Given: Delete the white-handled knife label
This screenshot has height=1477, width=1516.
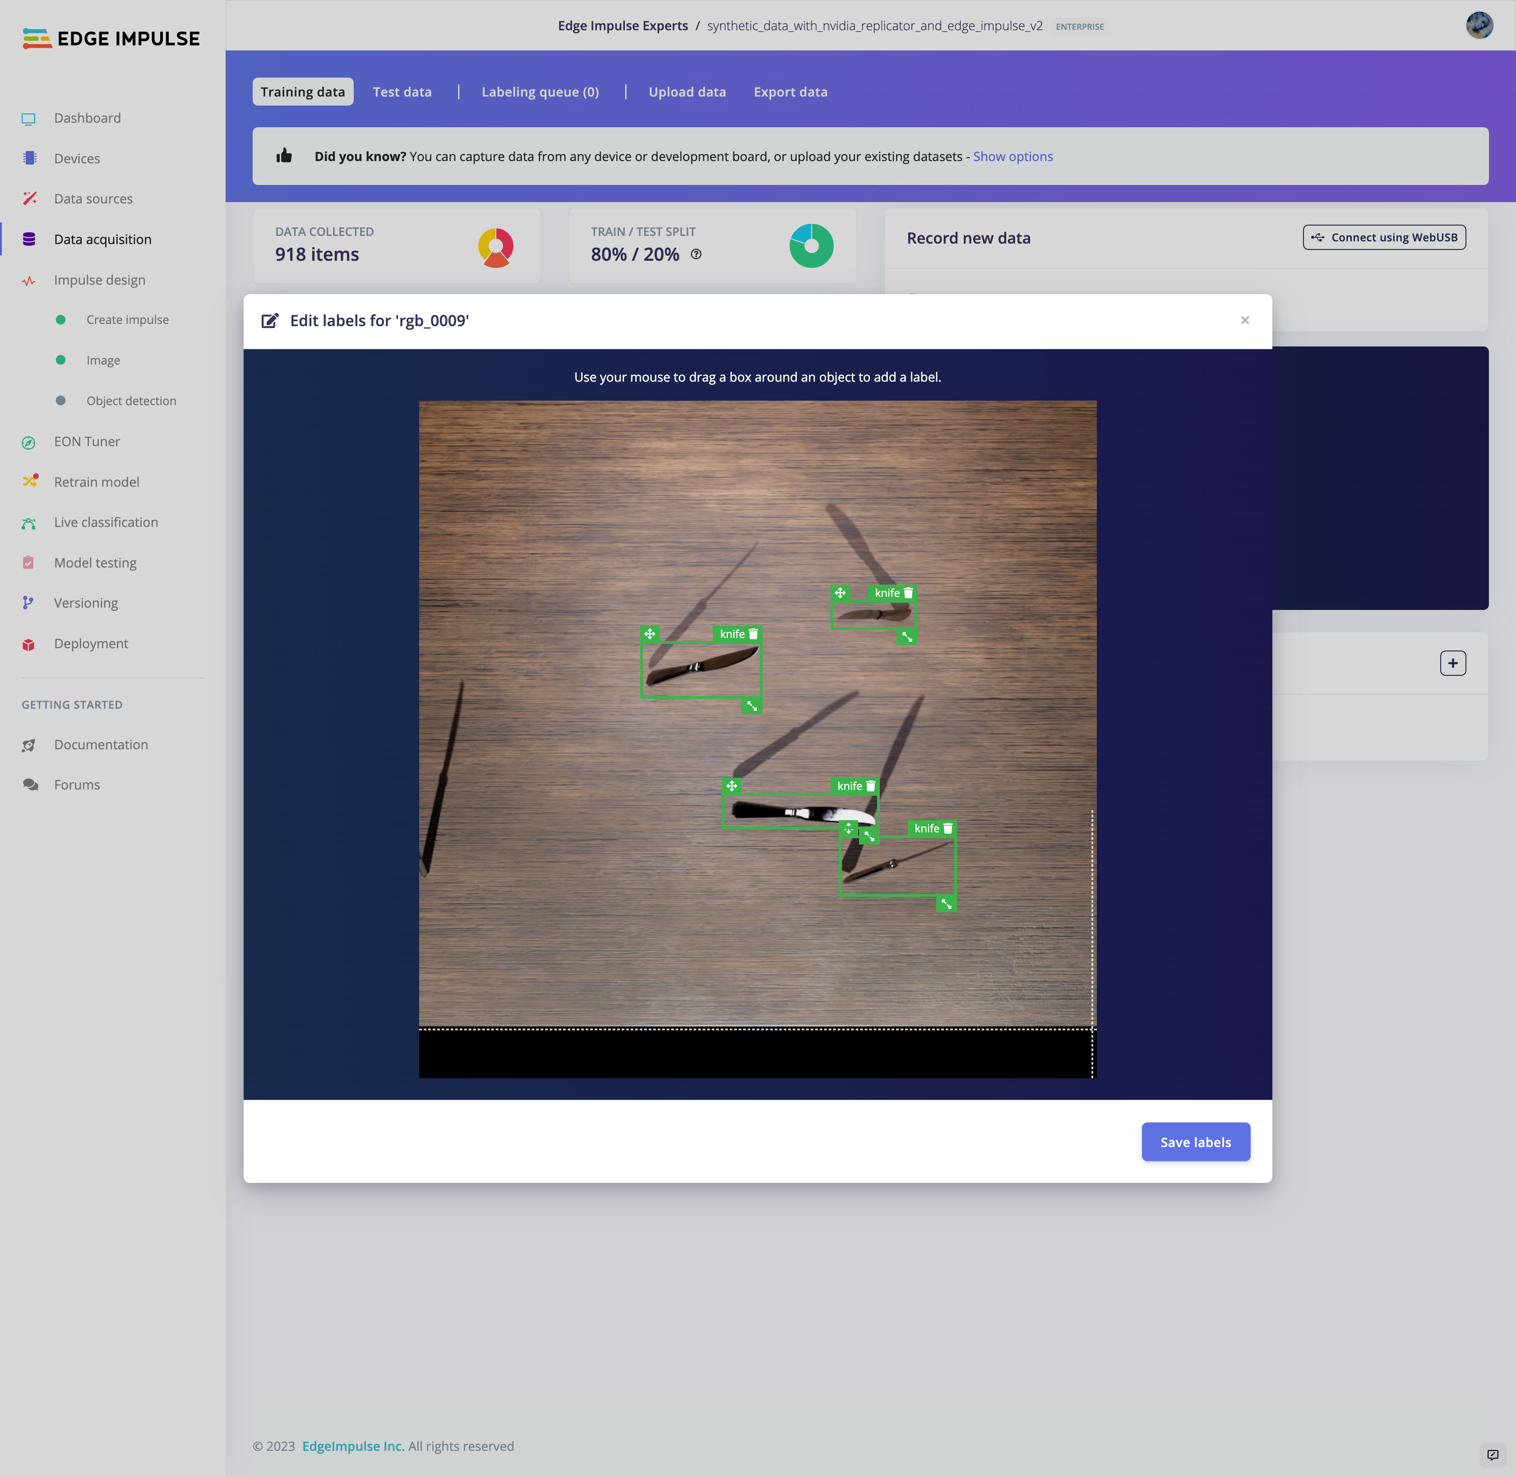Looking at the screenshot, I should (870, 786).
